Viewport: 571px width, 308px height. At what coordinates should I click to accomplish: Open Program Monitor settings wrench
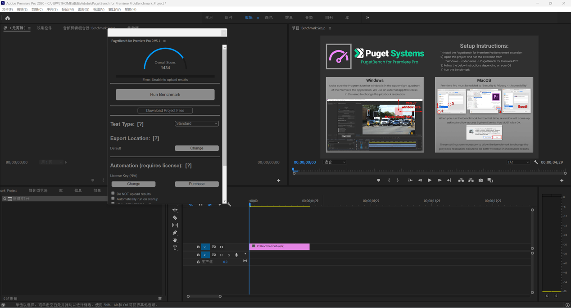pyautogui.click(x=536, y=162)
